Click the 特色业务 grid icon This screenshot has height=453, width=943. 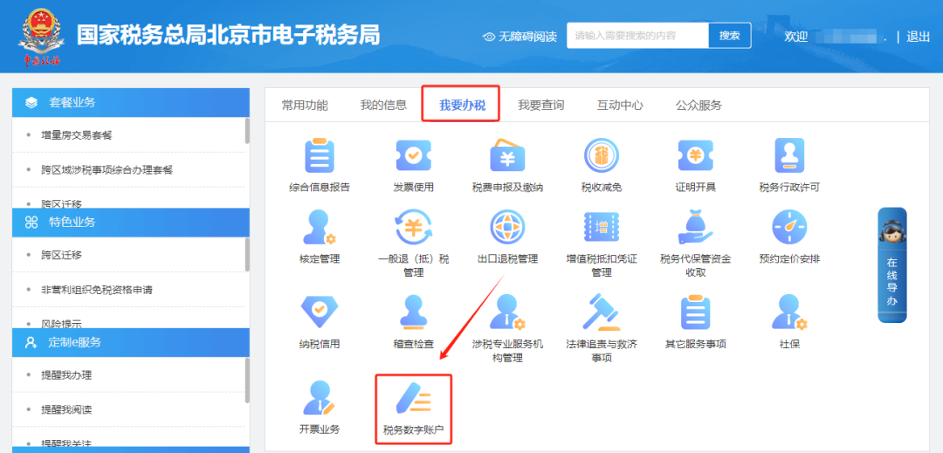[x=32, y=223]
